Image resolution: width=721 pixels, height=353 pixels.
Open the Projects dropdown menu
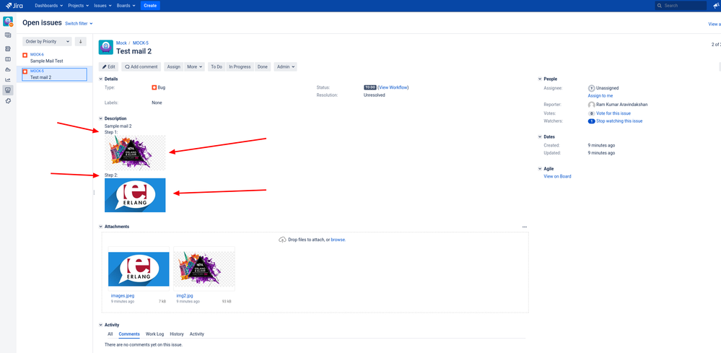(78, 6)
